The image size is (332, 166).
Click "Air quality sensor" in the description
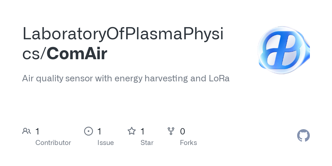(x=57, y=79)
